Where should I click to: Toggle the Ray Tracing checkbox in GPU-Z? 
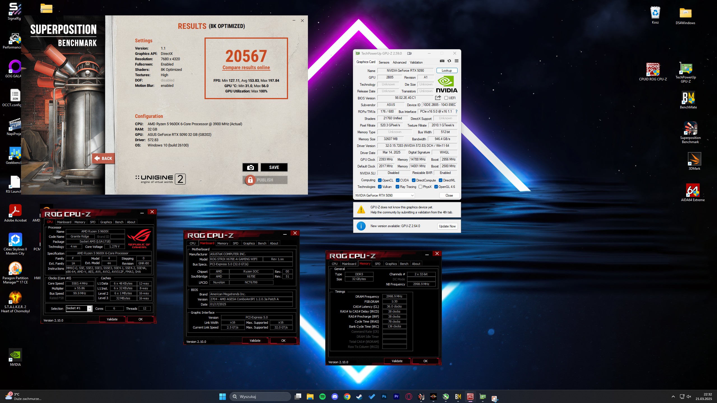coord(397,187)
